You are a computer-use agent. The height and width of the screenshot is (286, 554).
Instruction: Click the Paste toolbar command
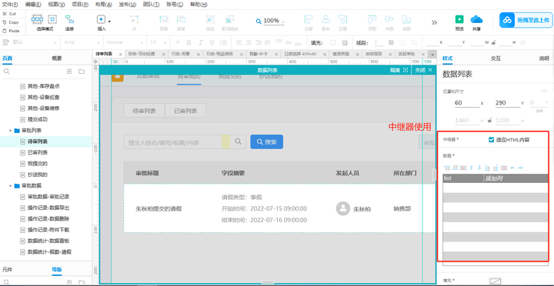(x=11, y=31)
